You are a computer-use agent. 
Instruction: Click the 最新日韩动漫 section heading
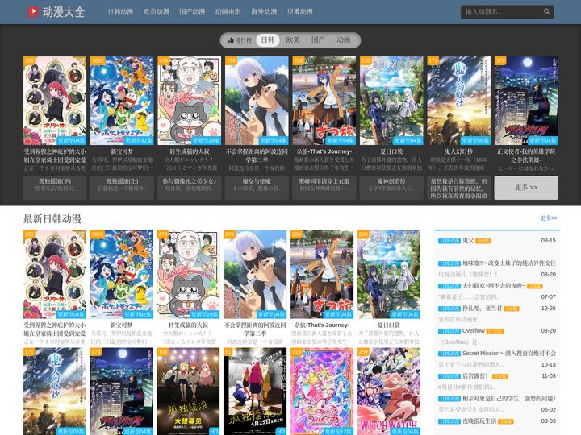point(52,218)
